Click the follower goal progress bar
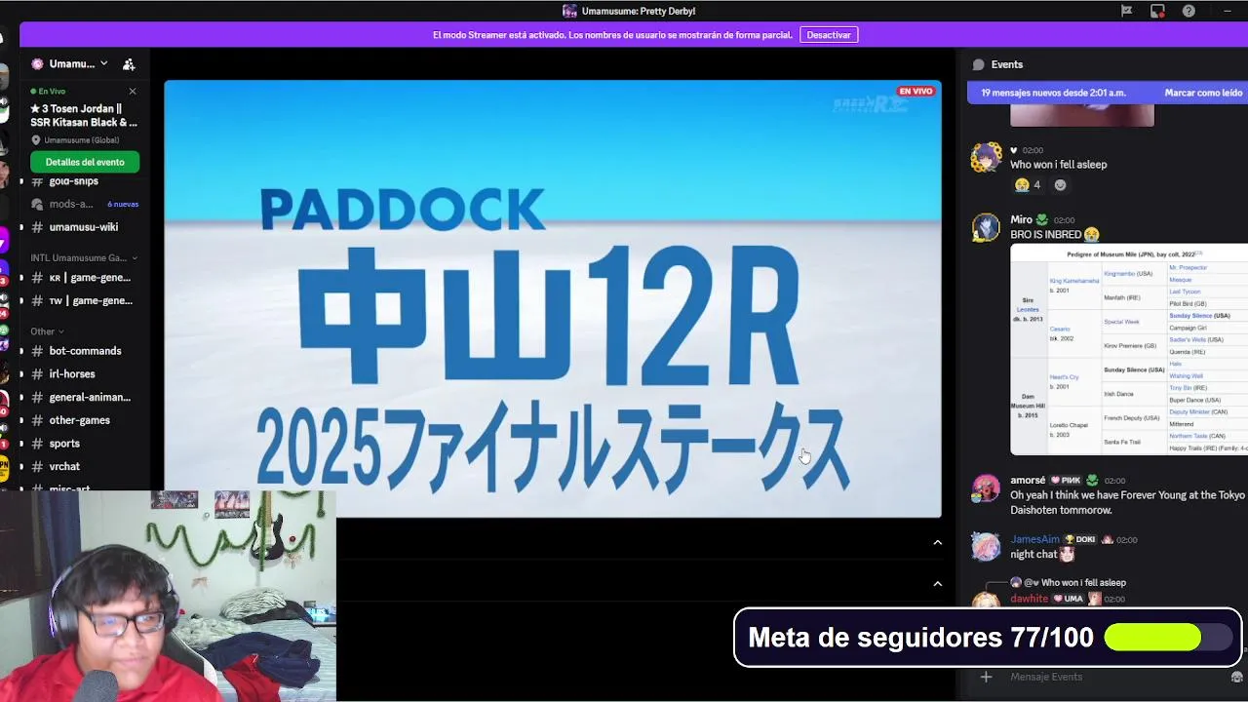The width and height of the screenshot is (1248, 702). coord(1166,638)
